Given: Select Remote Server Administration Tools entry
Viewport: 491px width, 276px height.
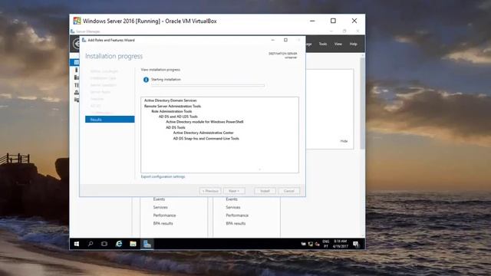Looking at the screenshot, I should [x=173, y=106].
